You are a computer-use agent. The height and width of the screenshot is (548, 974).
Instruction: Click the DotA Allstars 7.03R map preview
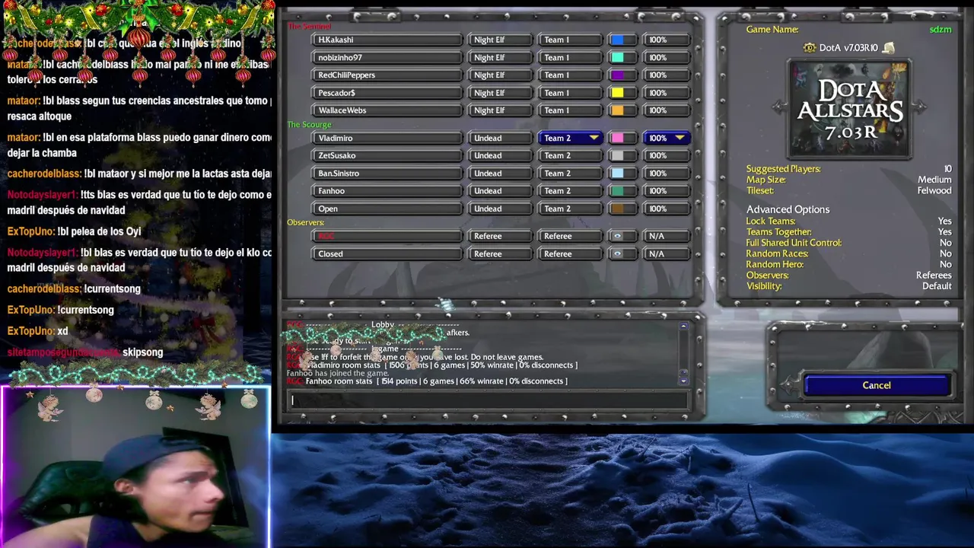(849, 109)
